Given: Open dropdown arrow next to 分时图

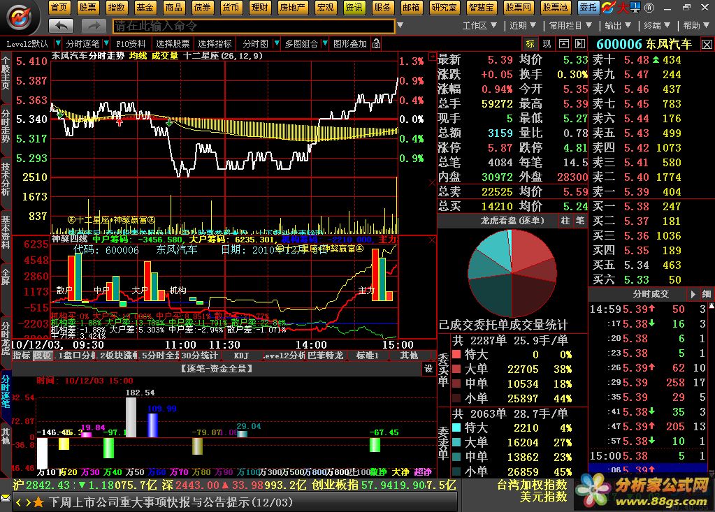Looking at the screenshot, I should tap(276, 44).
